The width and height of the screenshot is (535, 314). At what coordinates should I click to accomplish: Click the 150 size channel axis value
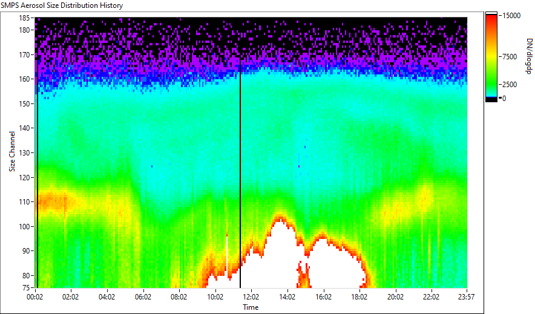click(x=25, y=103)
